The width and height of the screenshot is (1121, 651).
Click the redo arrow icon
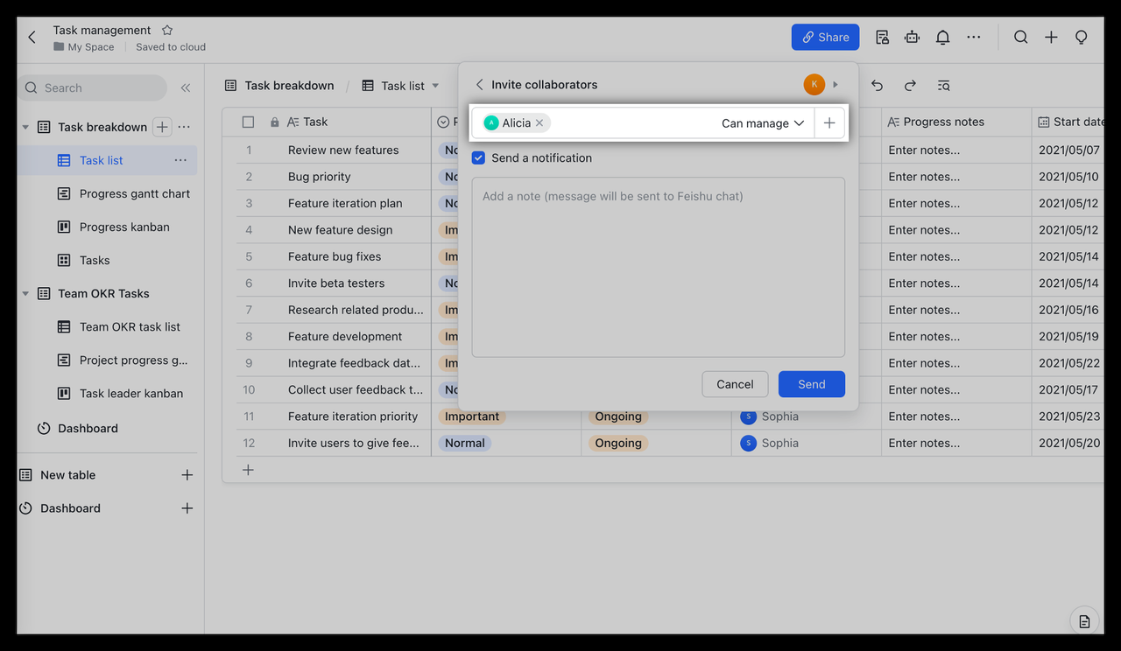[910, 86]
